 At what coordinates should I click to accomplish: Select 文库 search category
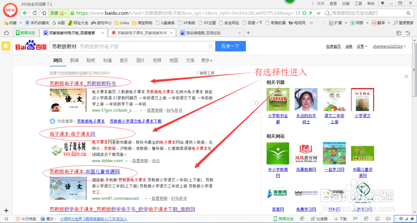click(x=190, y=60)
